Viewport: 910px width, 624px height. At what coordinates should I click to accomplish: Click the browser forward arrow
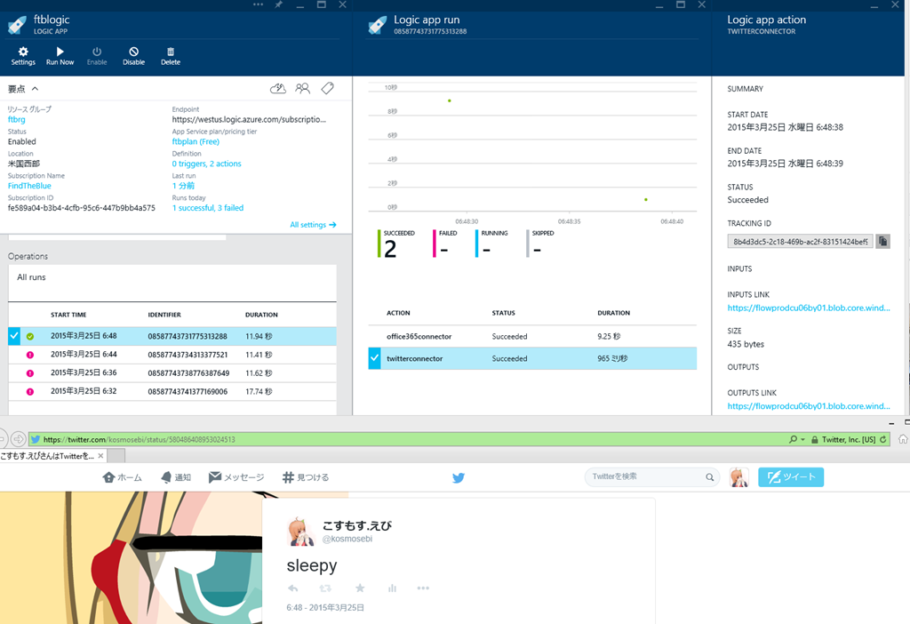18,439
